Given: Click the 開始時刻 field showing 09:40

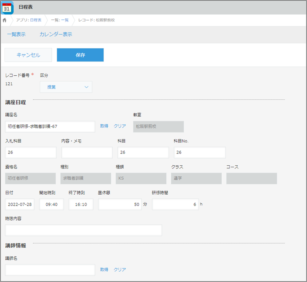Looking at the screenshot, I should (52, 205).
